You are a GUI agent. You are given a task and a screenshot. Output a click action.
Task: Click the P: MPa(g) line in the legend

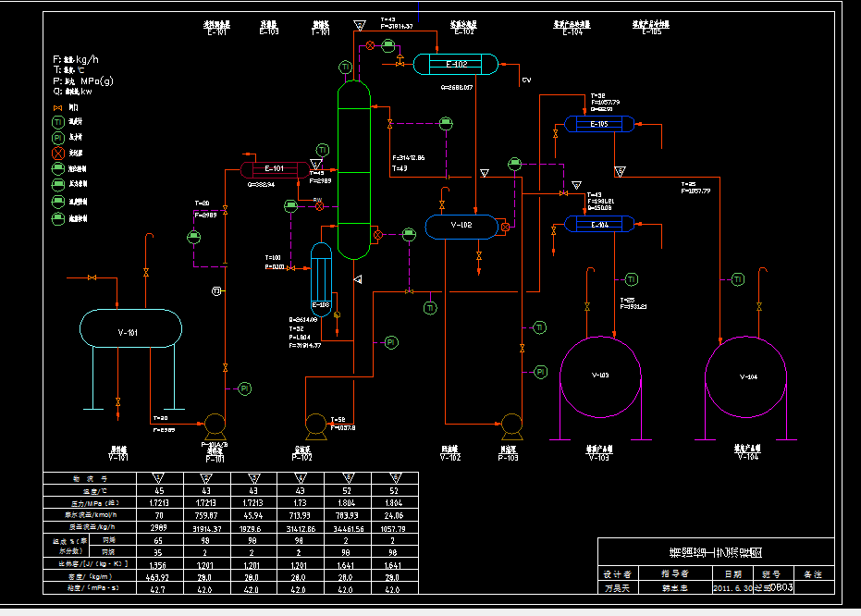[x=83, y=80]
